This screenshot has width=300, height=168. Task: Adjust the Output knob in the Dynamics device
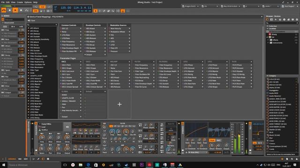click(226, 146)
